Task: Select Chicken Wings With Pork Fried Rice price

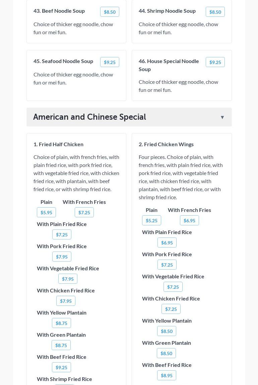Action: coord(167,265)
